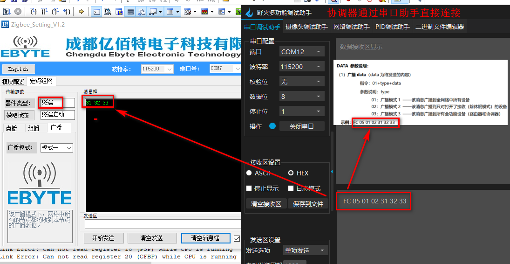Open the 端口 COM12 dropdown
Screen dimensions: 510x264
tap(302, 51)
